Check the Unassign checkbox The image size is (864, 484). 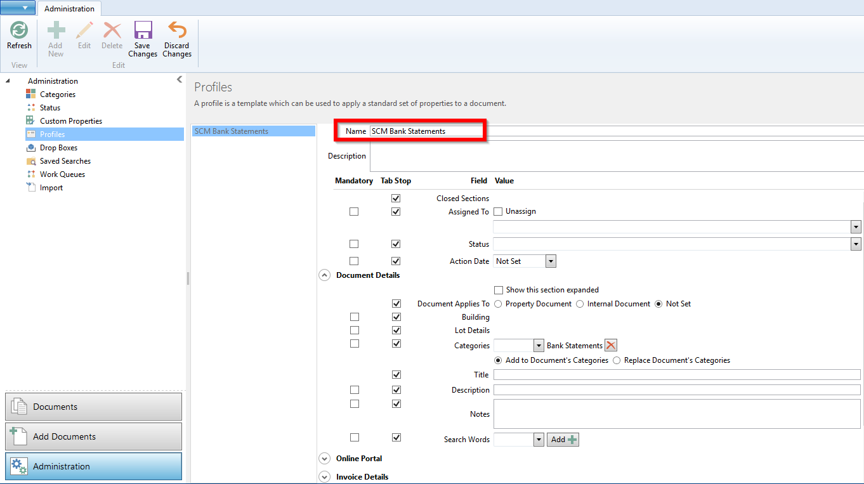[x=498, y=211]
